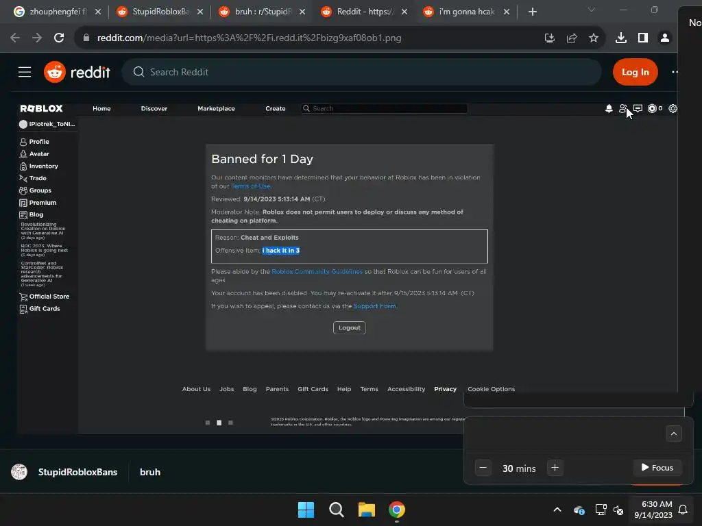Open Roblox Home menu item
Screen dimensions: 702x526
[x=101, y=109]
